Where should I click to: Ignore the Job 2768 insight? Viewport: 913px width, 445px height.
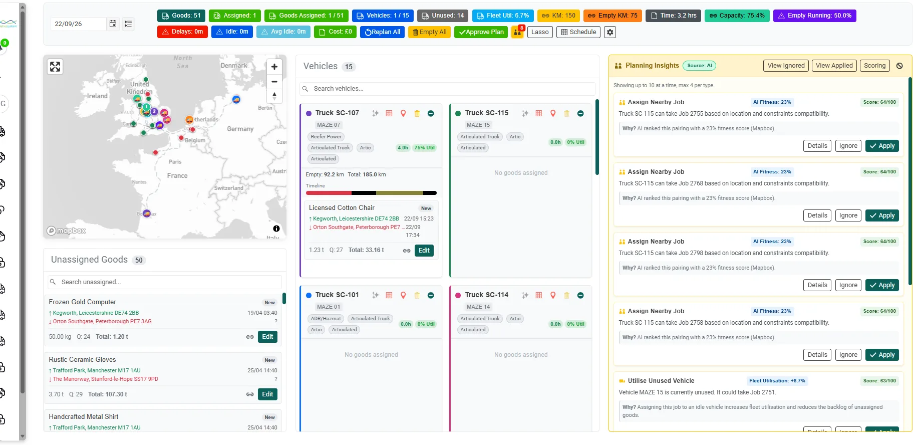(x=848, y=215)
